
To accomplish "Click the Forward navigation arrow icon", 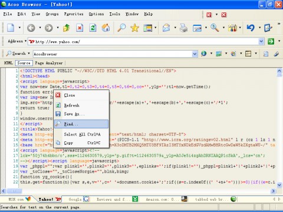I will pyautogui.click(x=48, y=28).
